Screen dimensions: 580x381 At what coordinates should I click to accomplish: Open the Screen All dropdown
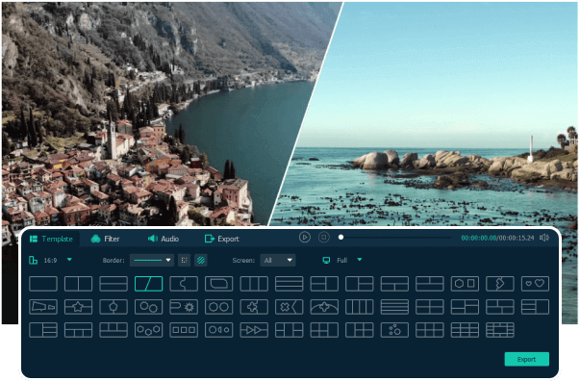(277, 260)
